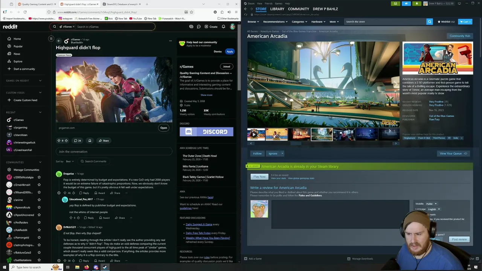Open Community Hub button
This screenshot has width=482, height=271.
(460, 36)
